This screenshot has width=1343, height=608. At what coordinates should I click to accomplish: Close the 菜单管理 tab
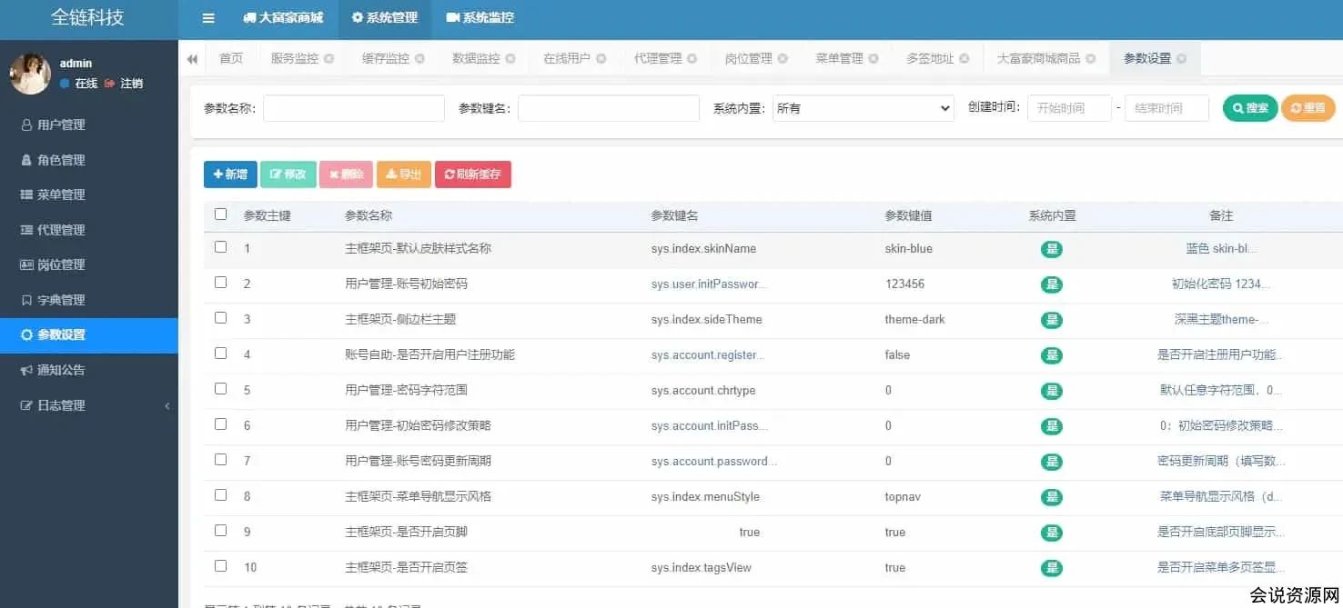click(873, 58)
